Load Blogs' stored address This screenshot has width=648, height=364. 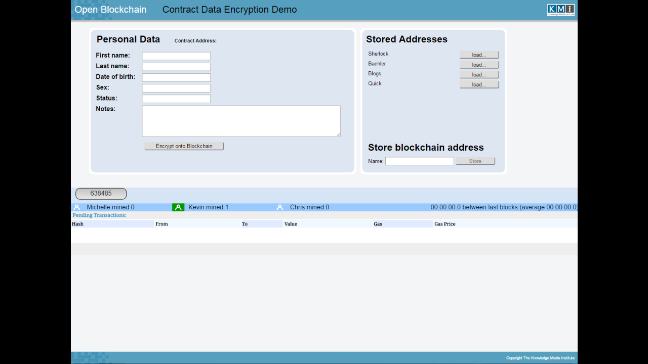pyautogui.click(x=479, y=74)
